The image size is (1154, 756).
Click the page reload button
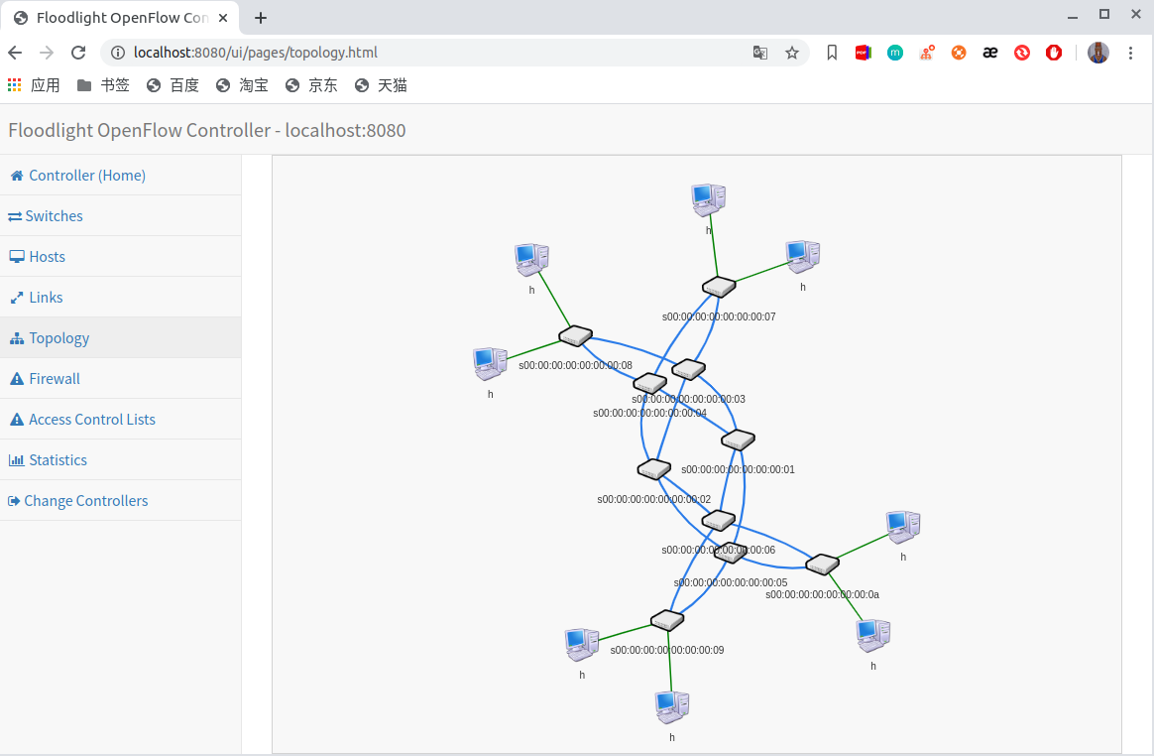coord(78,52)
